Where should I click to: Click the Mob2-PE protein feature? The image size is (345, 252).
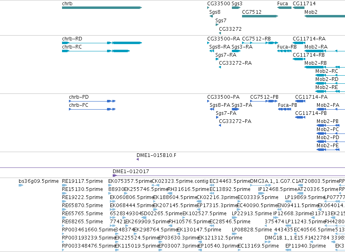pos(328,150)
